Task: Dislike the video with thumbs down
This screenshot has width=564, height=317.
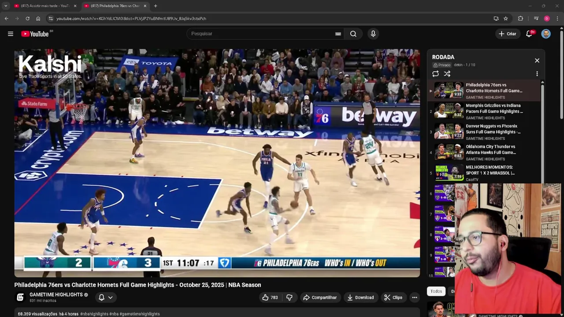Action: point(289,298)
